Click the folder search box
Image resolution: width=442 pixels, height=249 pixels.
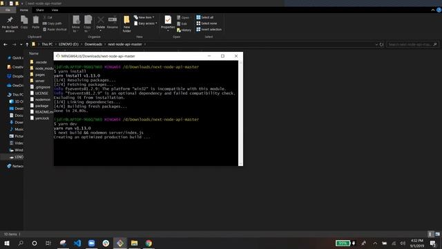(x=412, y=44)
